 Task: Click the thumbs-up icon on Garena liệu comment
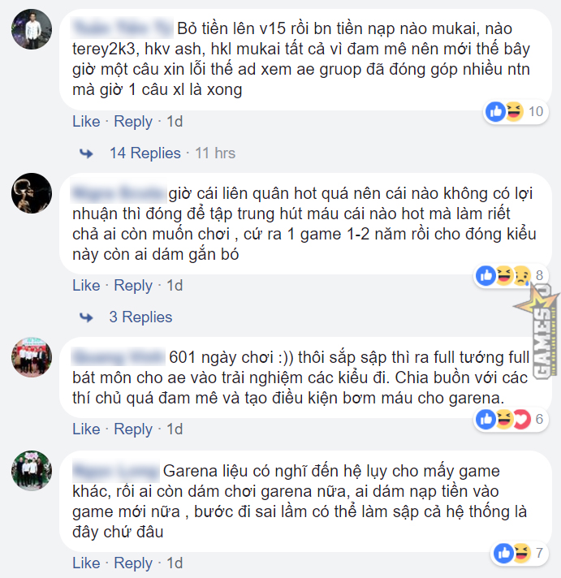click(x=503, y=553)
